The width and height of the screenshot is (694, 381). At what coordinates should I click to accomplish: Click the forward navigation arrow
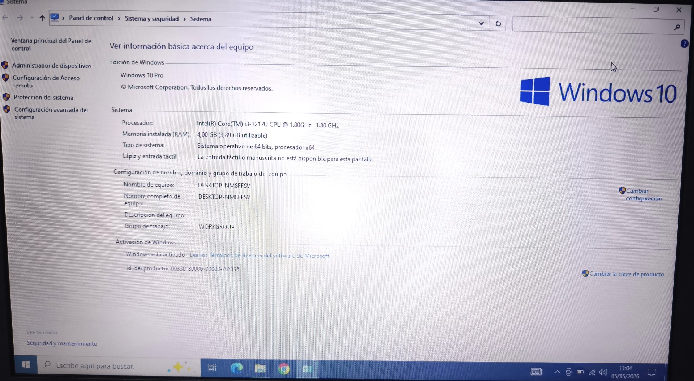20,18
